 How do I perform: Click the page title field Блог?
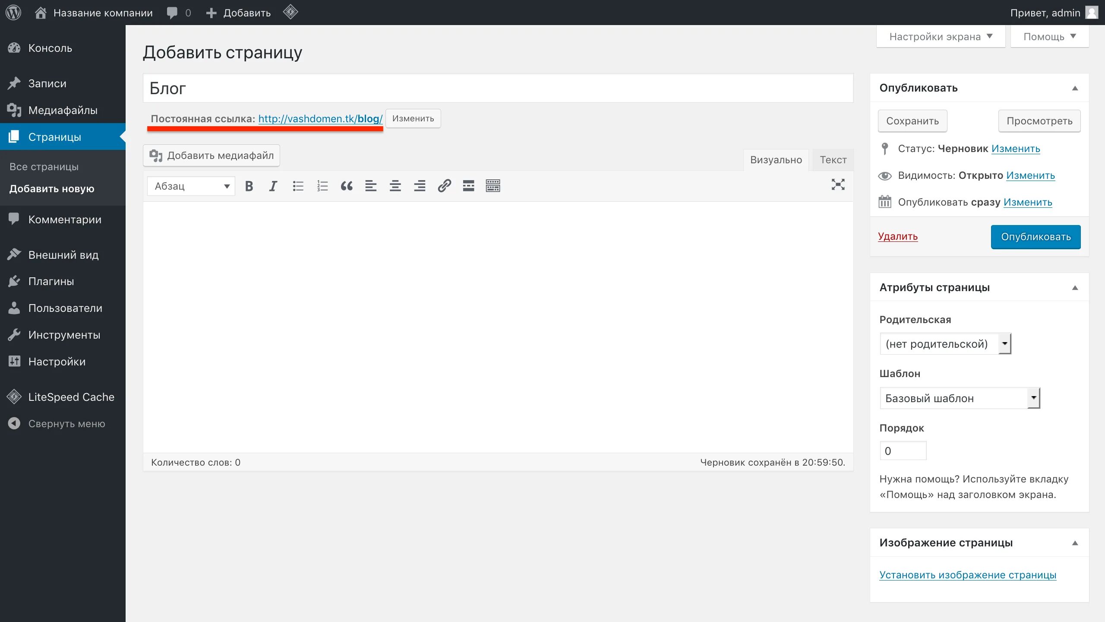tap(498, 88)
